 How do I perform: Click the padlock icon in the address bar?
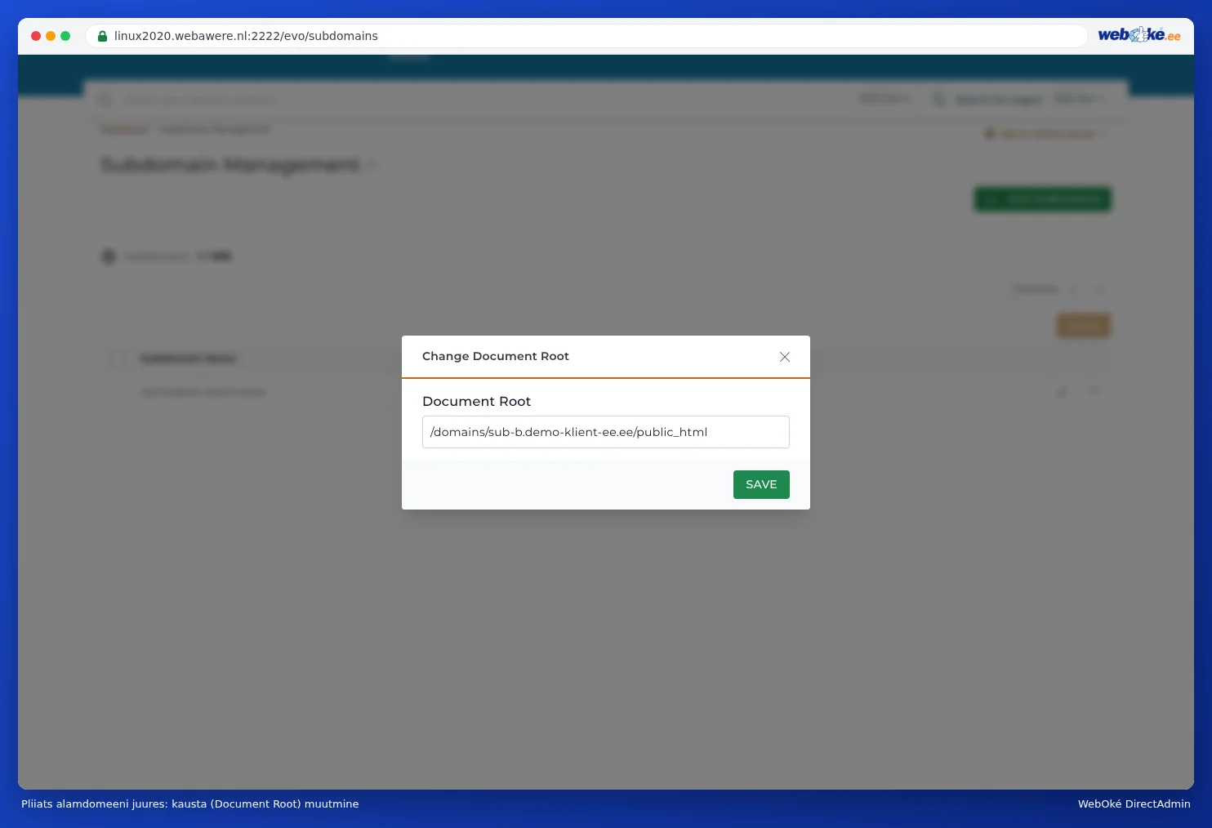tap(103, 36)
